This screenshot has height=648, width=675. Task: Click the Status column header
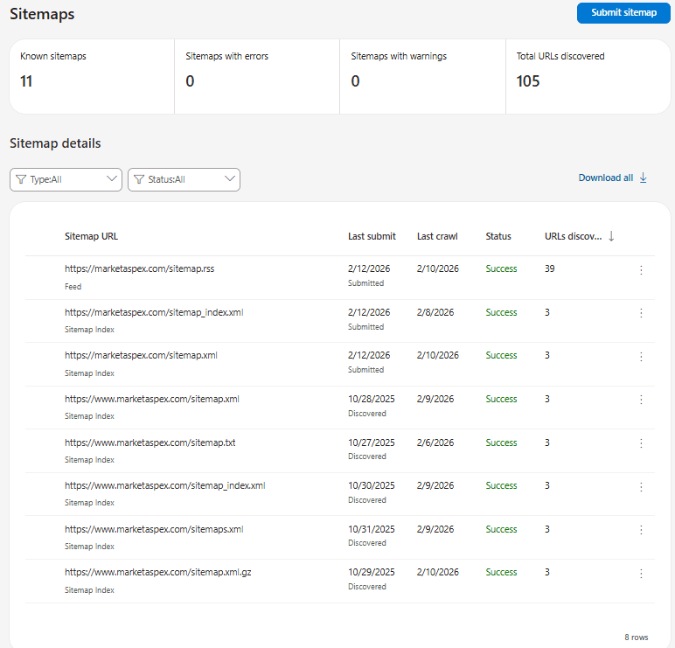pos(498,236)
